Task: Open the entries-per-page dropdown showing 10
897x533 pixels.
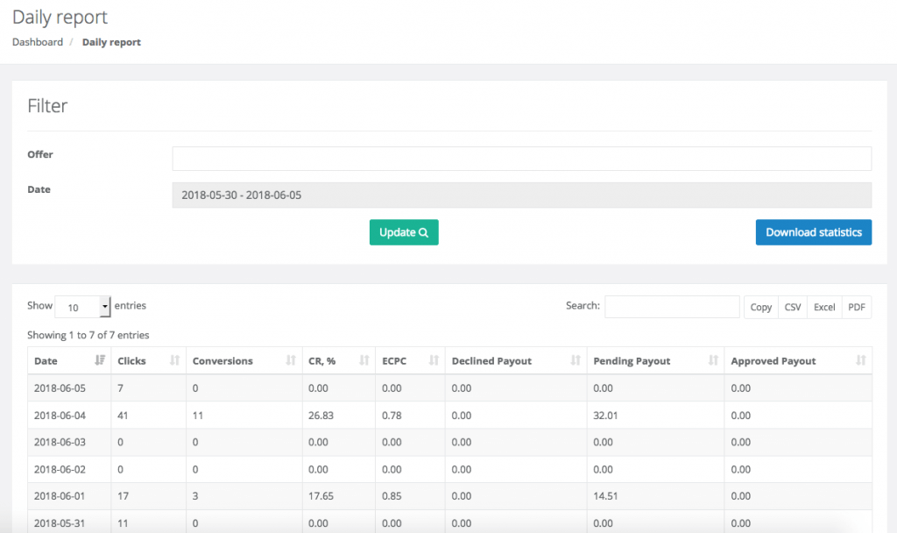Action: (82, 307)
